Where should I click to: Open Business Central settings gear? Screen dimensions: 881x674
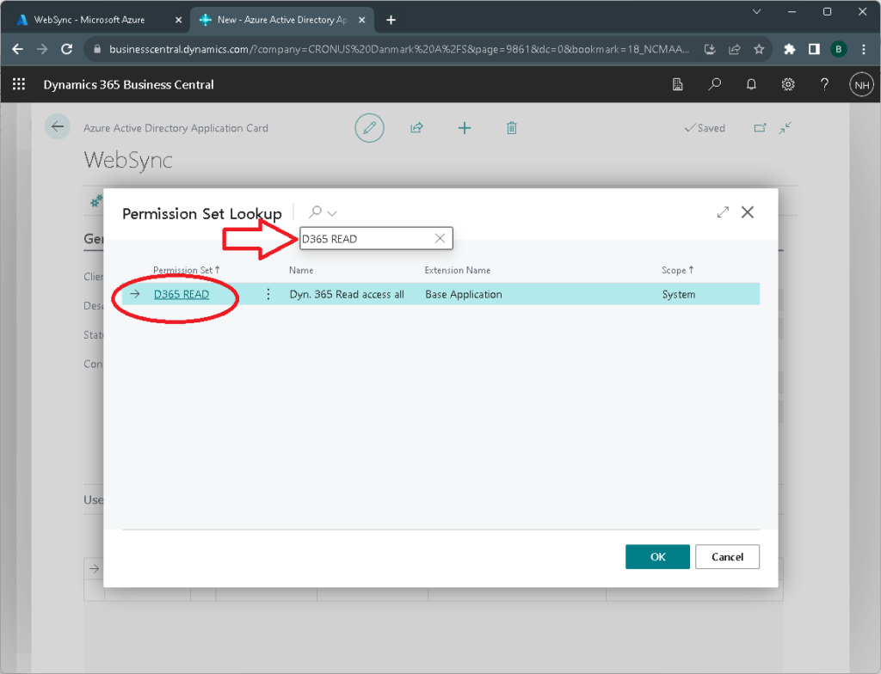[787, 84]
